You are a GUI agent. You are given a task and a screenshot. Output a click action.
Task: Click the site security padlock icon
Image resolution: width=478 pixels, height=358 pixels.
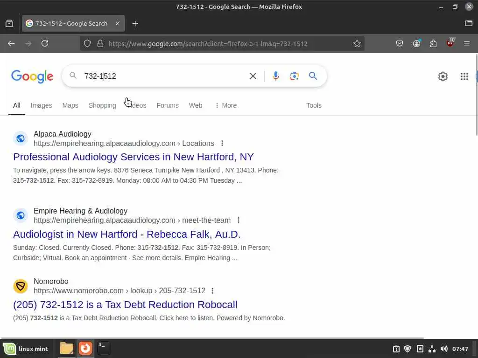click(x=100, y=43)
